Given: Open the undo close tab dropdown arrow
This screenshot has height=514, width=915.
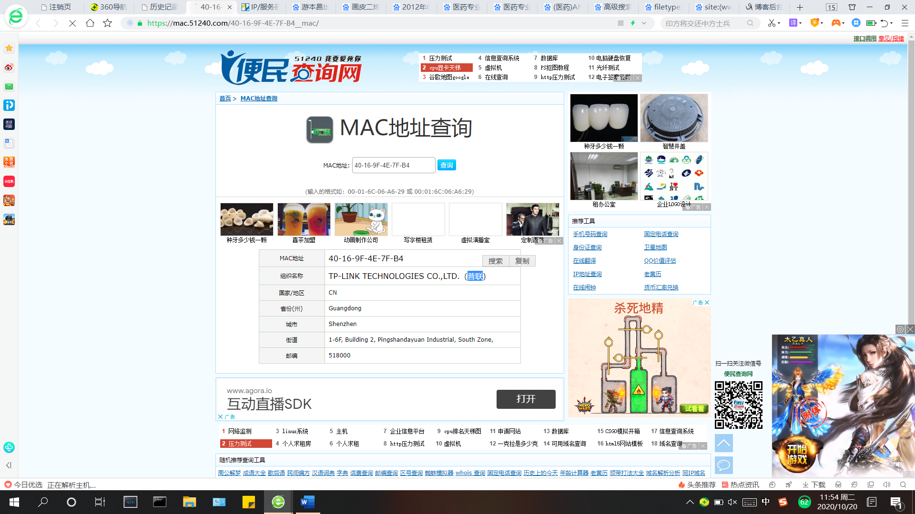Looking at the screenshot, I should coord(892,23).
